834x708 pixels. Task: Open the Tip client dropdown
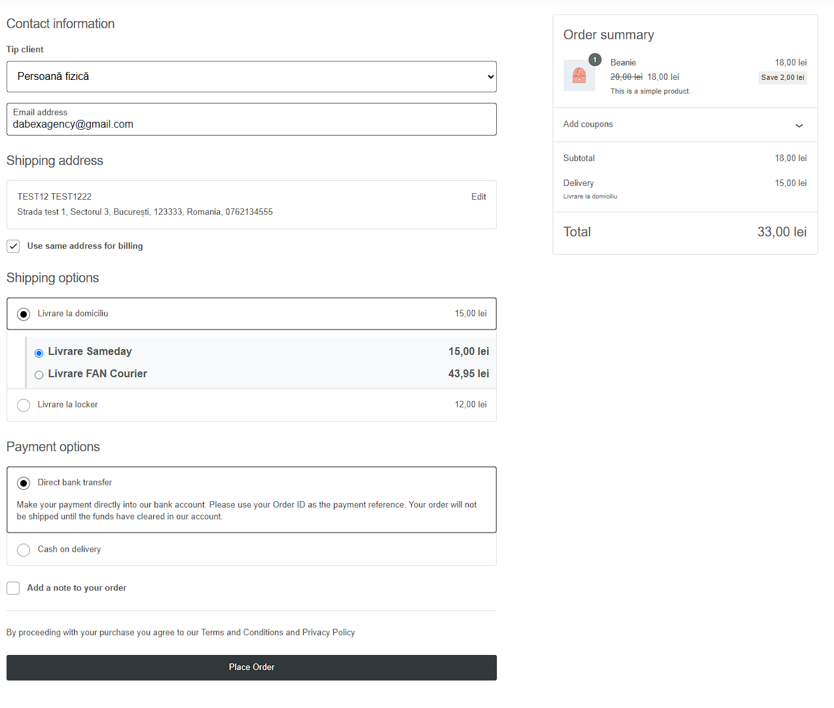point(251,77)
